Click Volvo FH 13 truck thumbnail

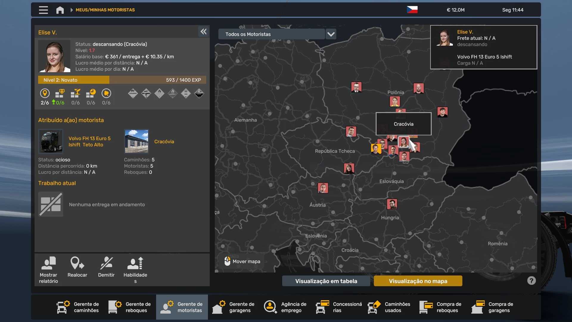51,141
